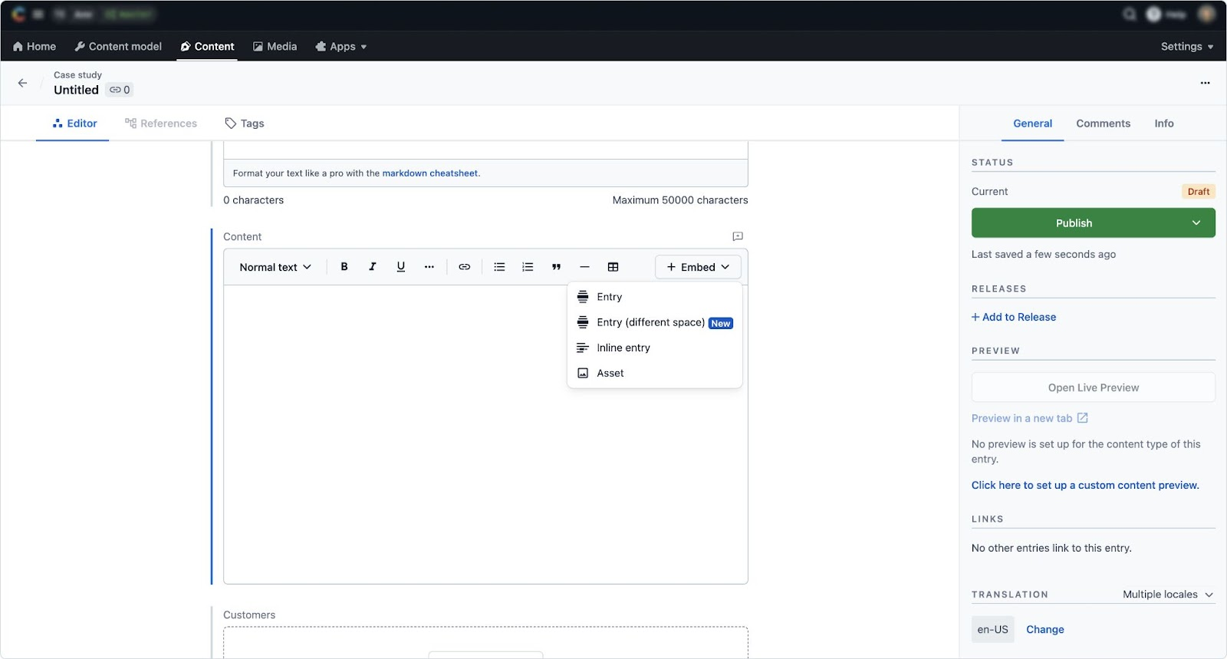Viewport: 1227px width, 659px height.
Task: Click the custom content preview setup link
Action: [x=1085, y=485]
